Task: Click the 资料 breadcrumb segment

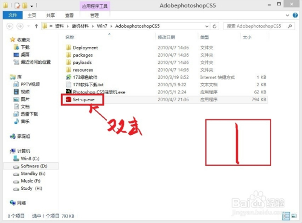Action: coord(60,26)
